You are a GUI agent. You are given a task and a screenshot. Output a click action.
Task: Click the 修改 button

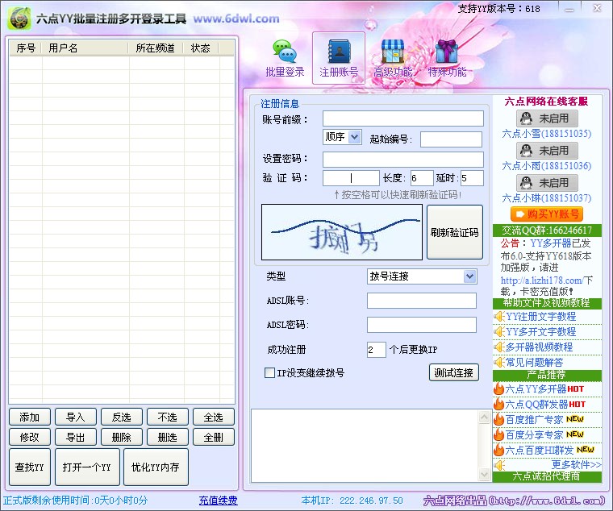pos(30,437)
